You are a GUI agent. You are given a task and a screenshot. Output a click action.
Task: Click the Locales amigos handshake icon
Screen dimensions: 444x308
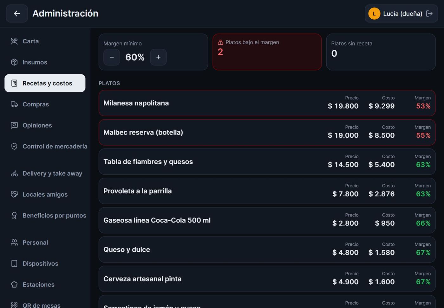pos(14,194)
